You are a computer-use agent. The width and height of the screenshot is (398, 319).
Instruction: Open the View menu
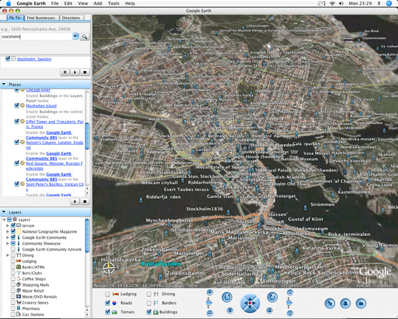click(x=83, y=3)
